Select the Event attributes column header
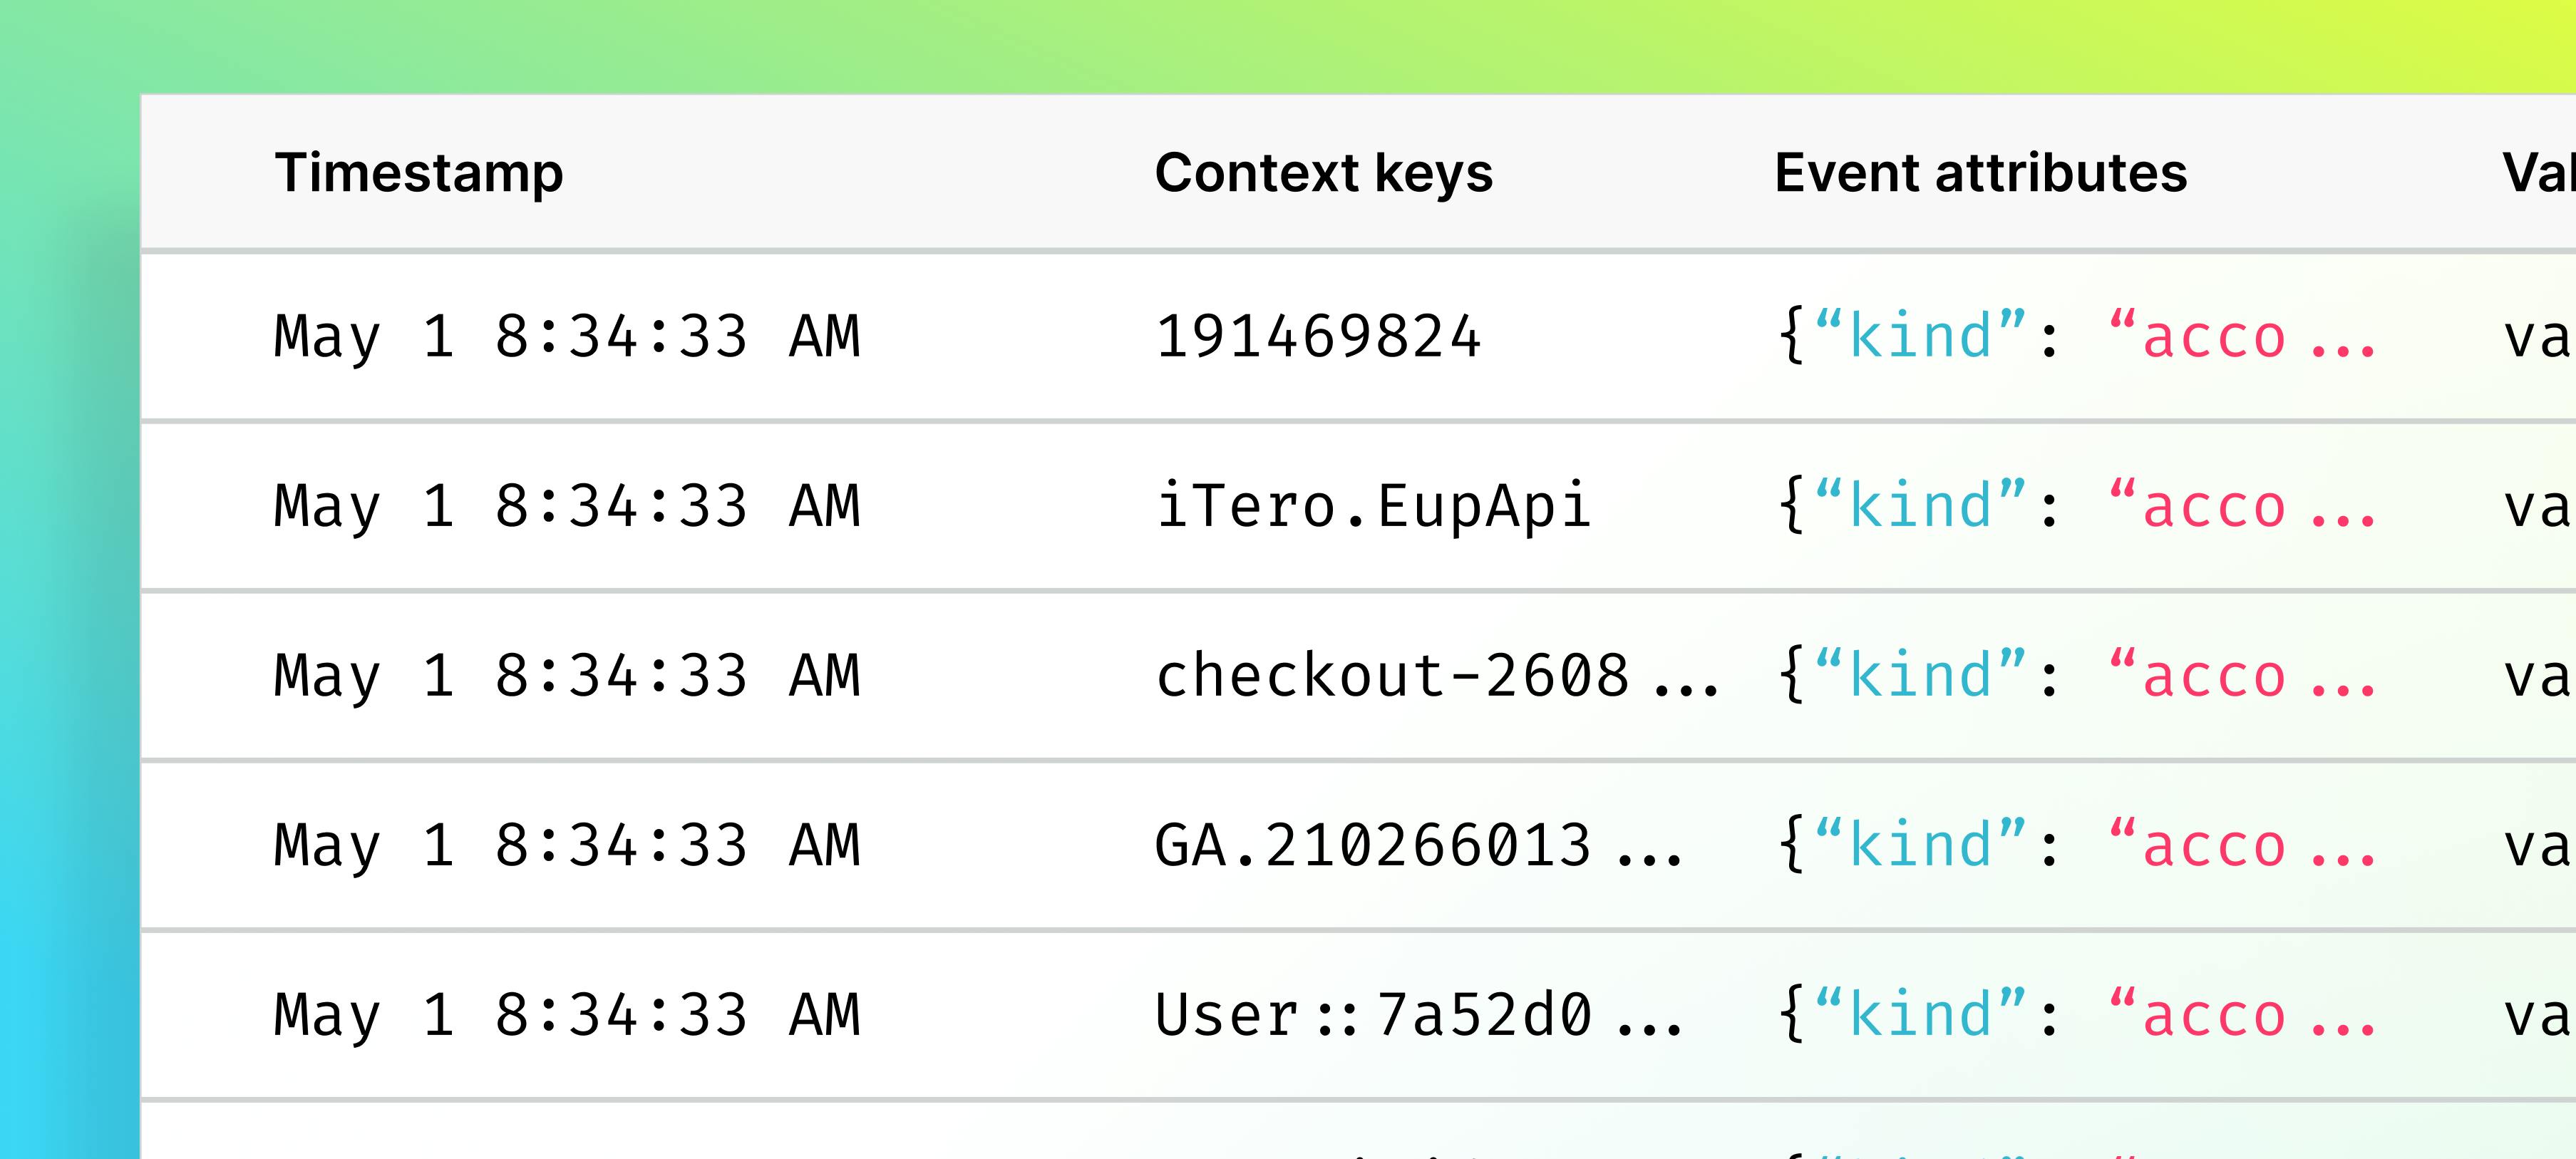Screen dimensions: 2576x1159 [1980, 173]
